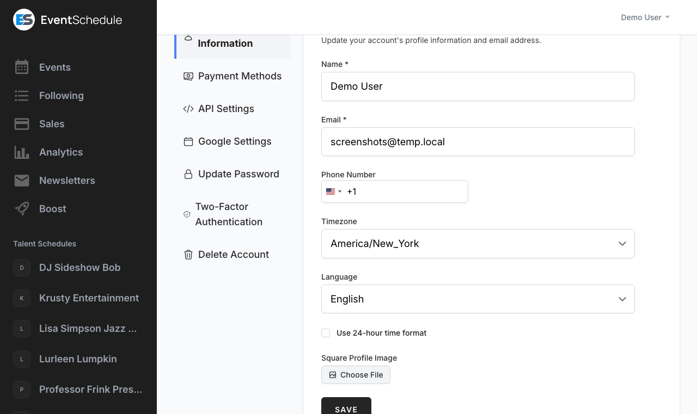Screen dimensions: 697x414
Task: Select the Following icon in sidebar
Action: click(22, 96)
